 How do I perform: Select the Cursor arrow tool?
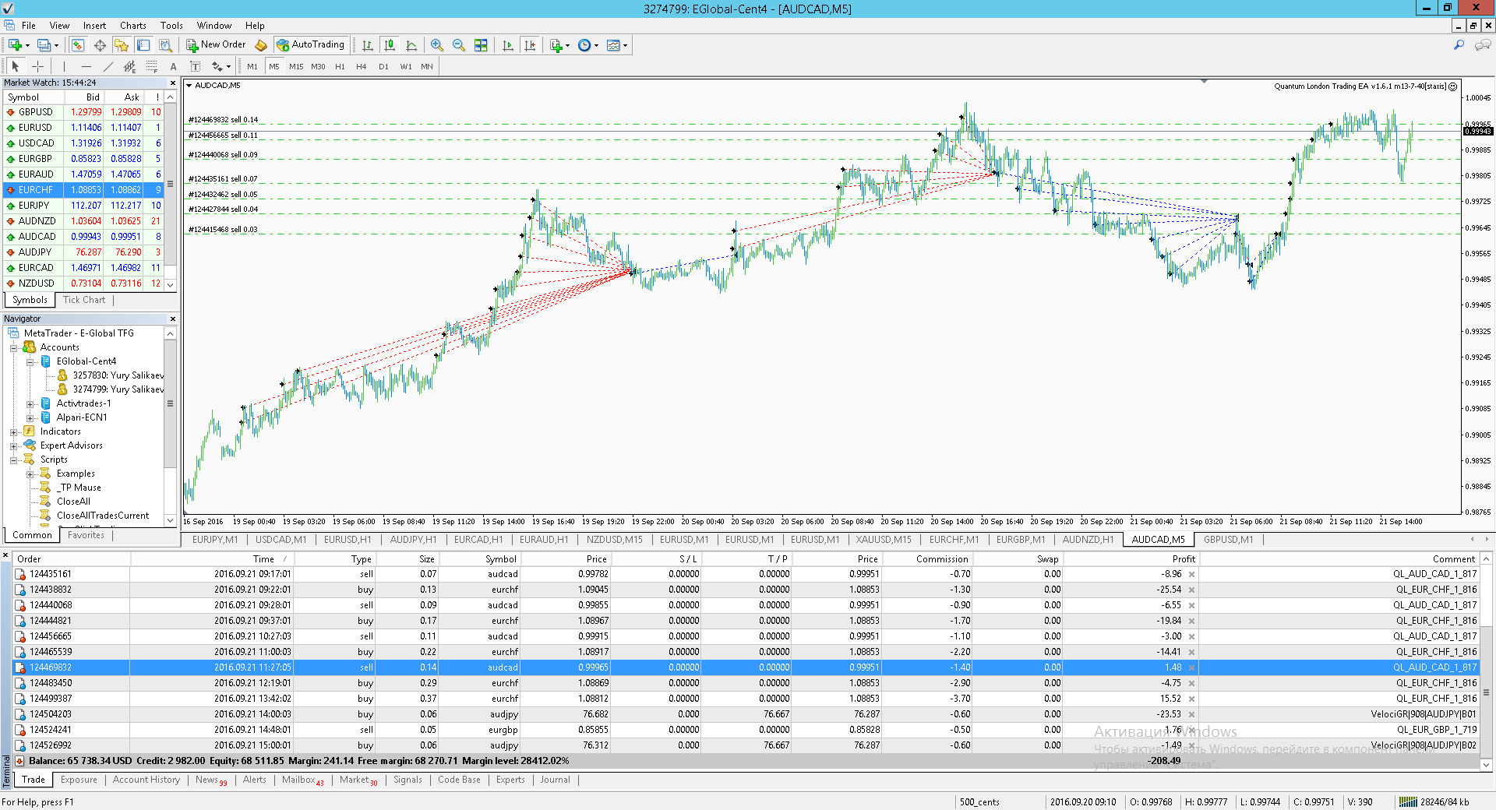pos(16,66)
